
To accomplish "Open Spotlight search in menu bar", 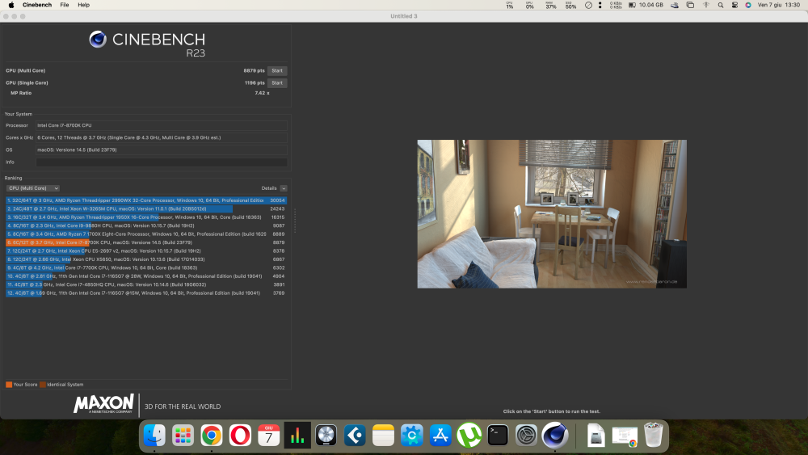I will [x=721, y=5].
